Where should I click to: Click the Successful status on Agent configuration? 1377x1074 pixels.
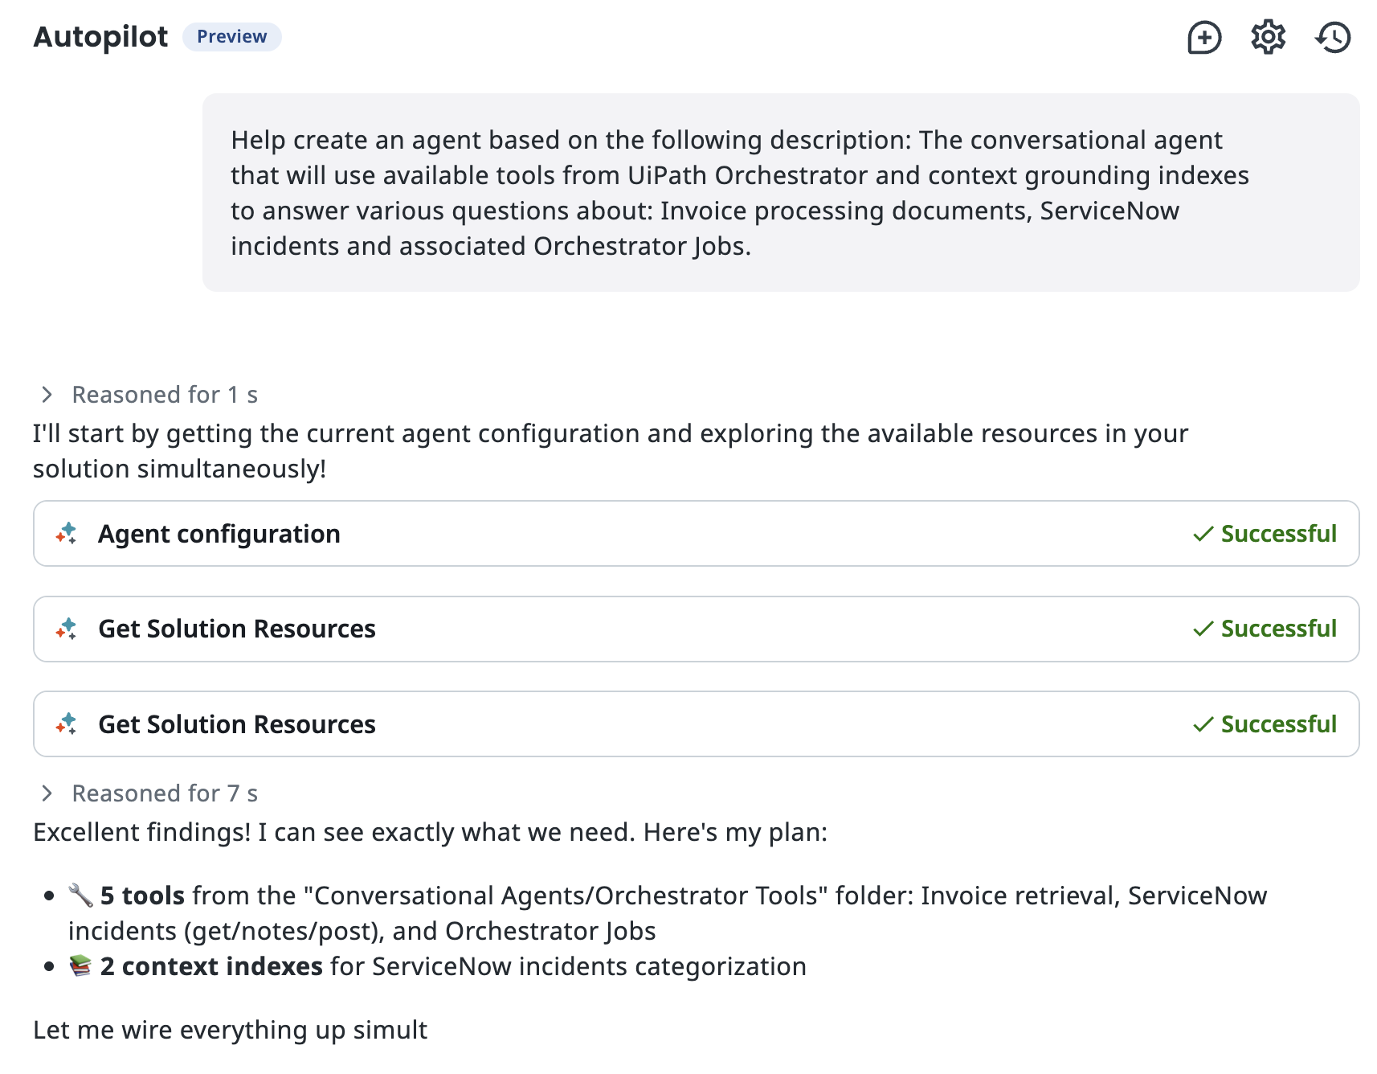point(1265,534)
